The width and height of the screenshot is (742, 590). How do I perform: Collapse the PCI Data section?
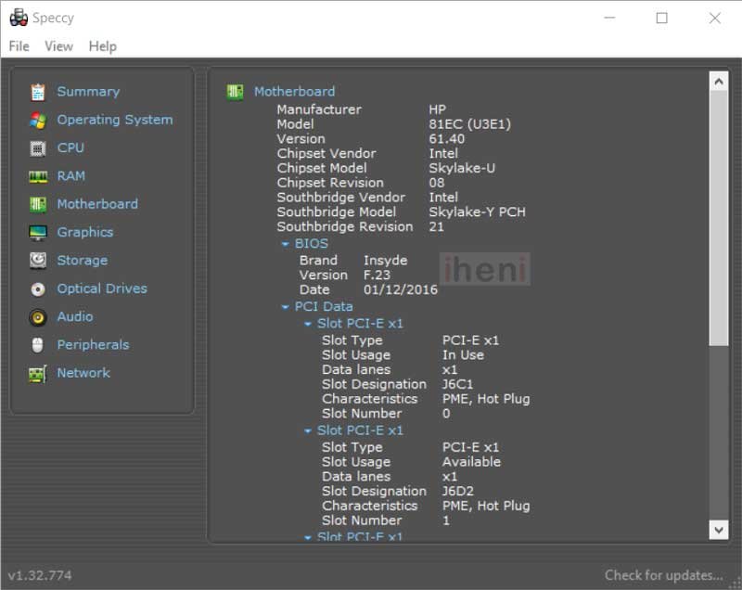click(285, 308)
